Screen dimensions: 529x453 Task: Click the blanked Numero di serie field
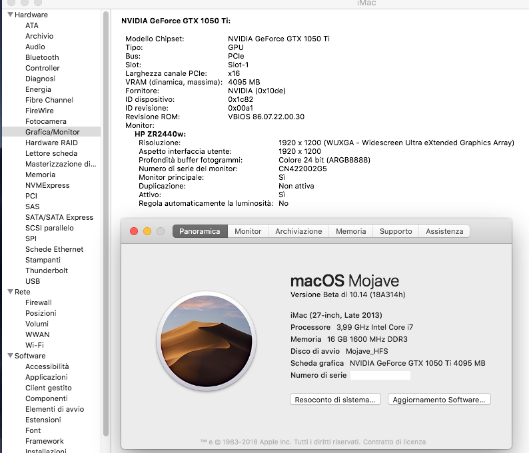click(x=380, y=376)
